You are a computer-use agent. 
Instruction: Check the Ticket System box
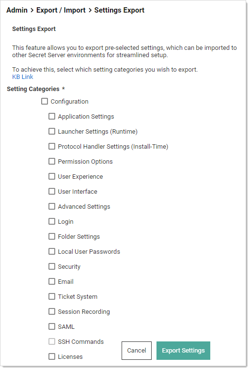tap(52, 296)
